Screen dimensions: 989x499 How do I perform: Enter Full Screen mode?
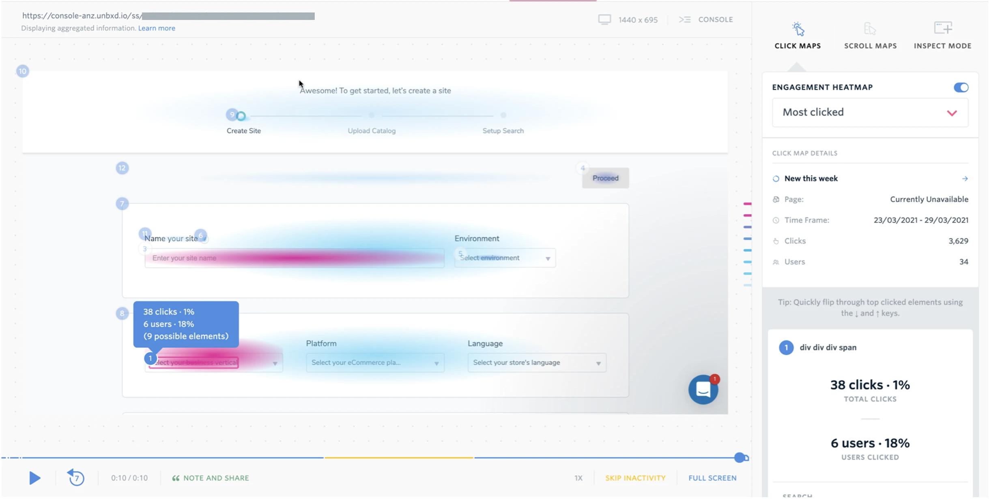click(712, 478)
